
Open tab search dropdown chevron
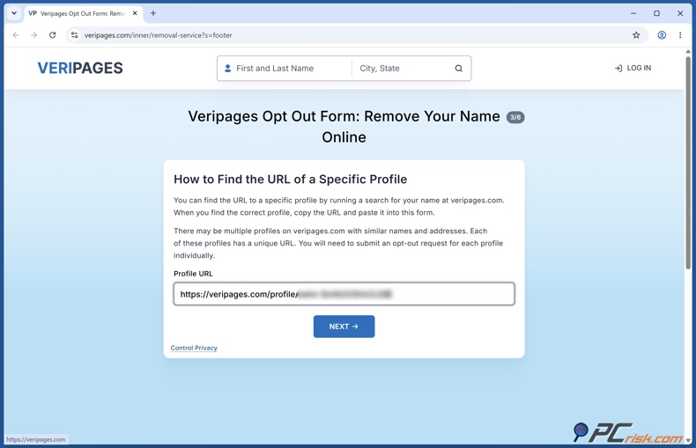(14, 13)
